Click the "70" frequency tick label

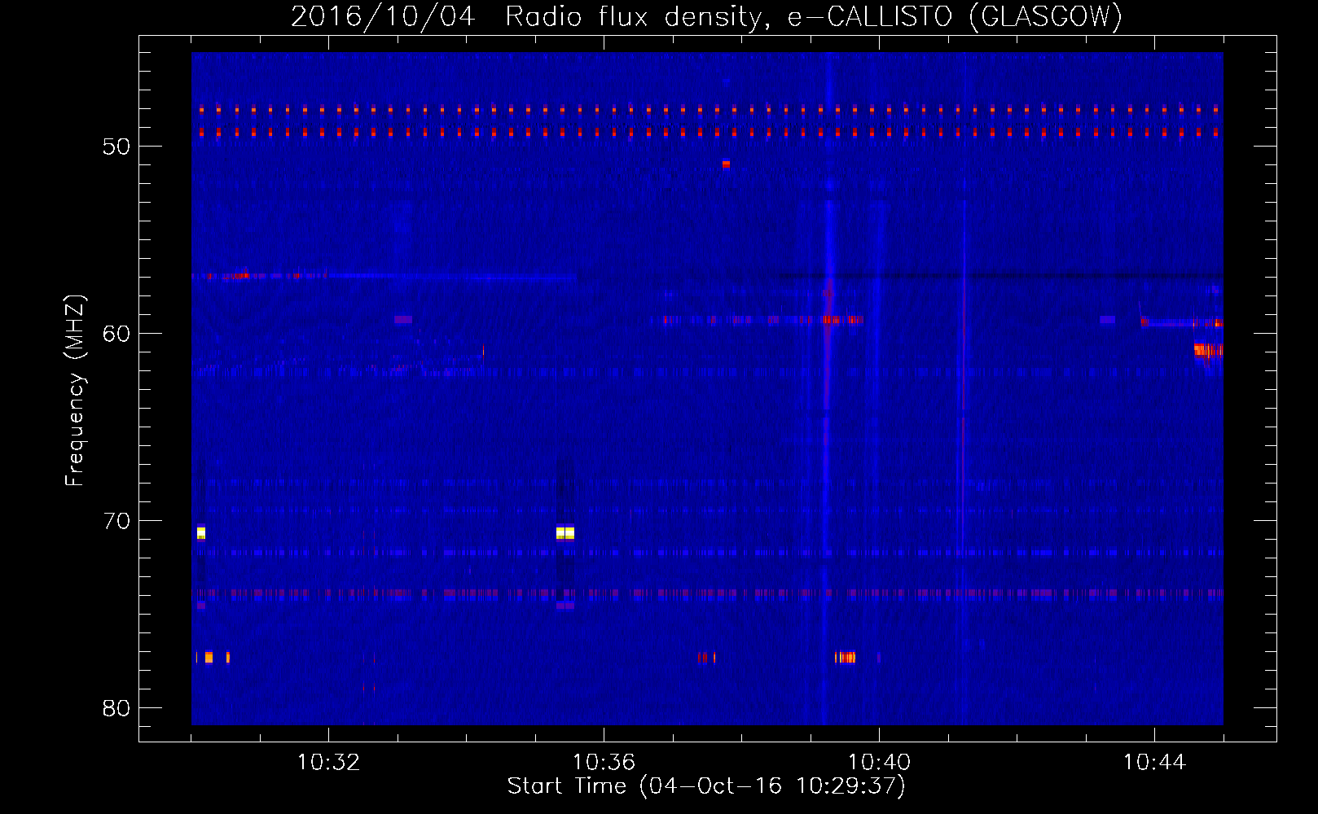coord(116,521)
